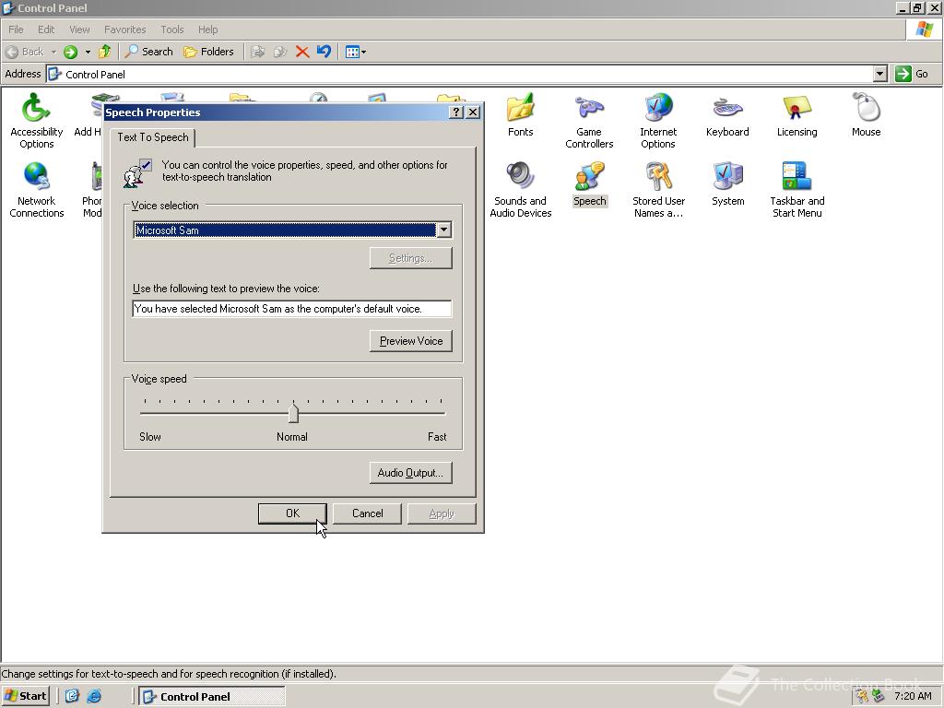Click the Show Desktop quick launch icon
This screenshot has width=944, height=708.
[x=72, y=696]
